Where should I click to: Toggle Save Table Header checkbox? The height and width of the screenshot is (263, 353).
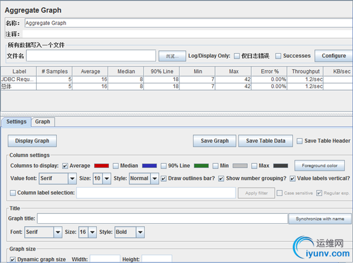(x=299, y=141)
